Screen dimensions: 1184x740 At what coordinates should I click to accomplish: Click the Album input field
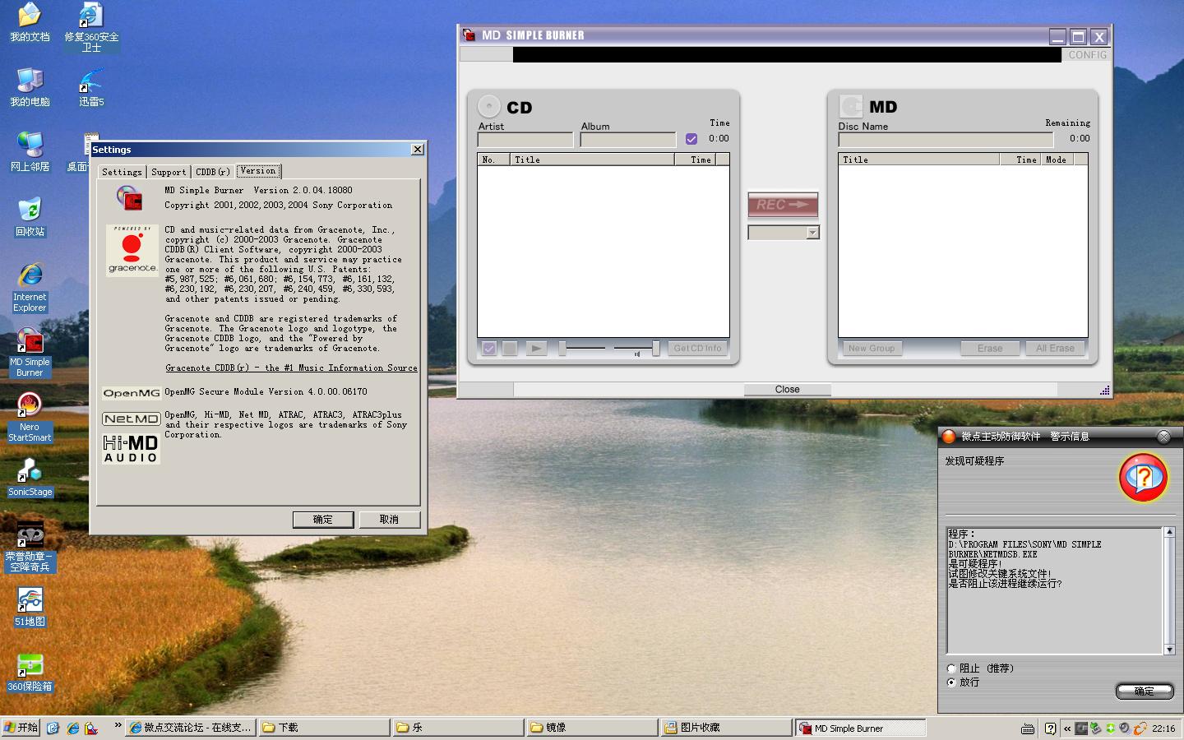click(x=628, y=140)
